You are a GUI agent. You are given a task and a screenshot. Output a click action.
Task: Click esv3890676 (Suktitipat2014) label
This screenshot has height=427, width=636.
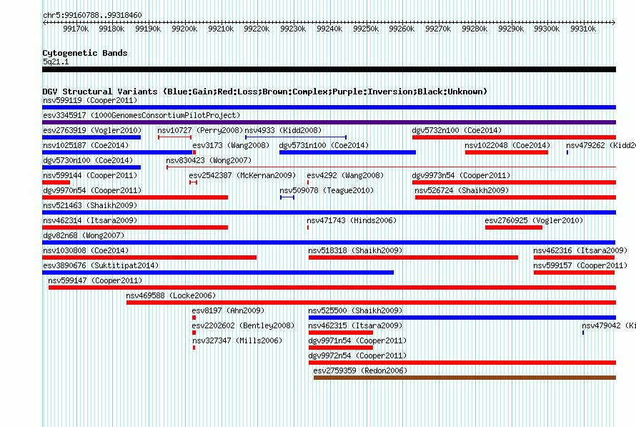(x=101, y=265)
